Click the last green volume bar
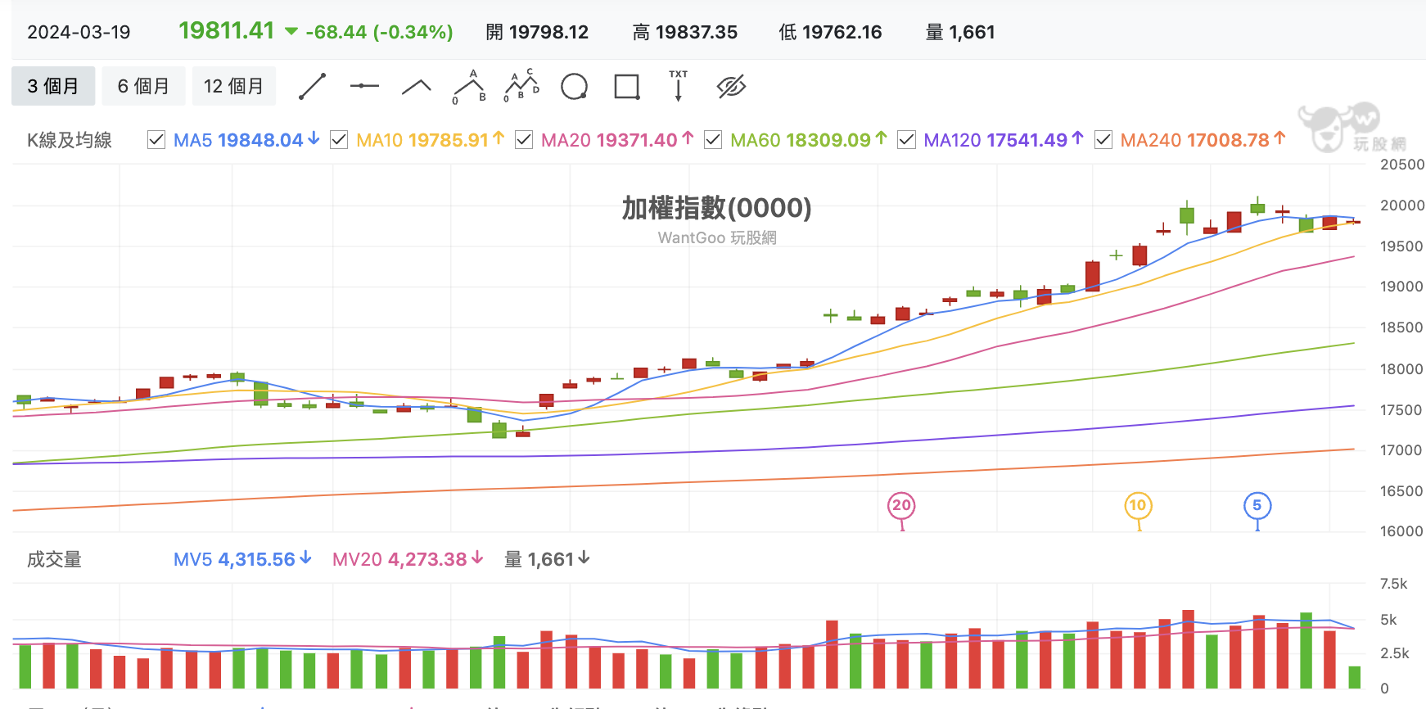 coord(1355,677)
